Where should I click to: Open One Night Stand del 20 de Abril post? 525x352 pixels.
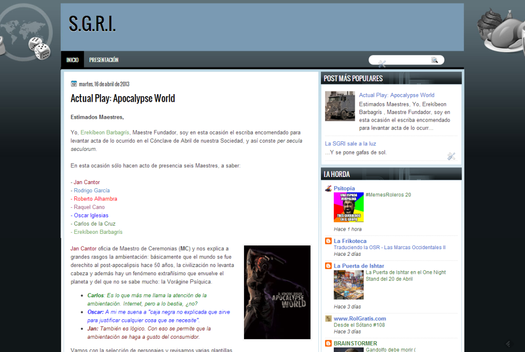click(406, 276)
